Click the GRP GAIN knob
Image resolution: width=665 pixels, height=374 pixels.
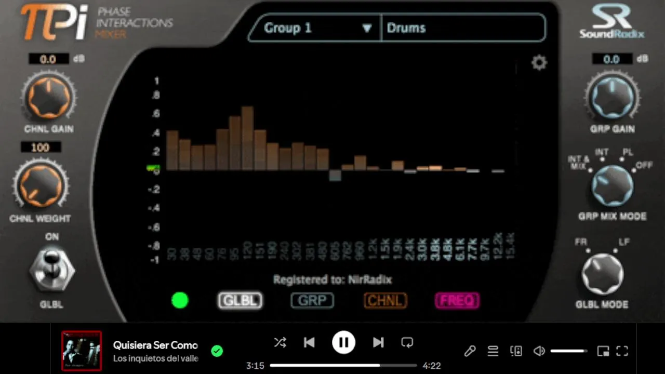tap(612, 97)
